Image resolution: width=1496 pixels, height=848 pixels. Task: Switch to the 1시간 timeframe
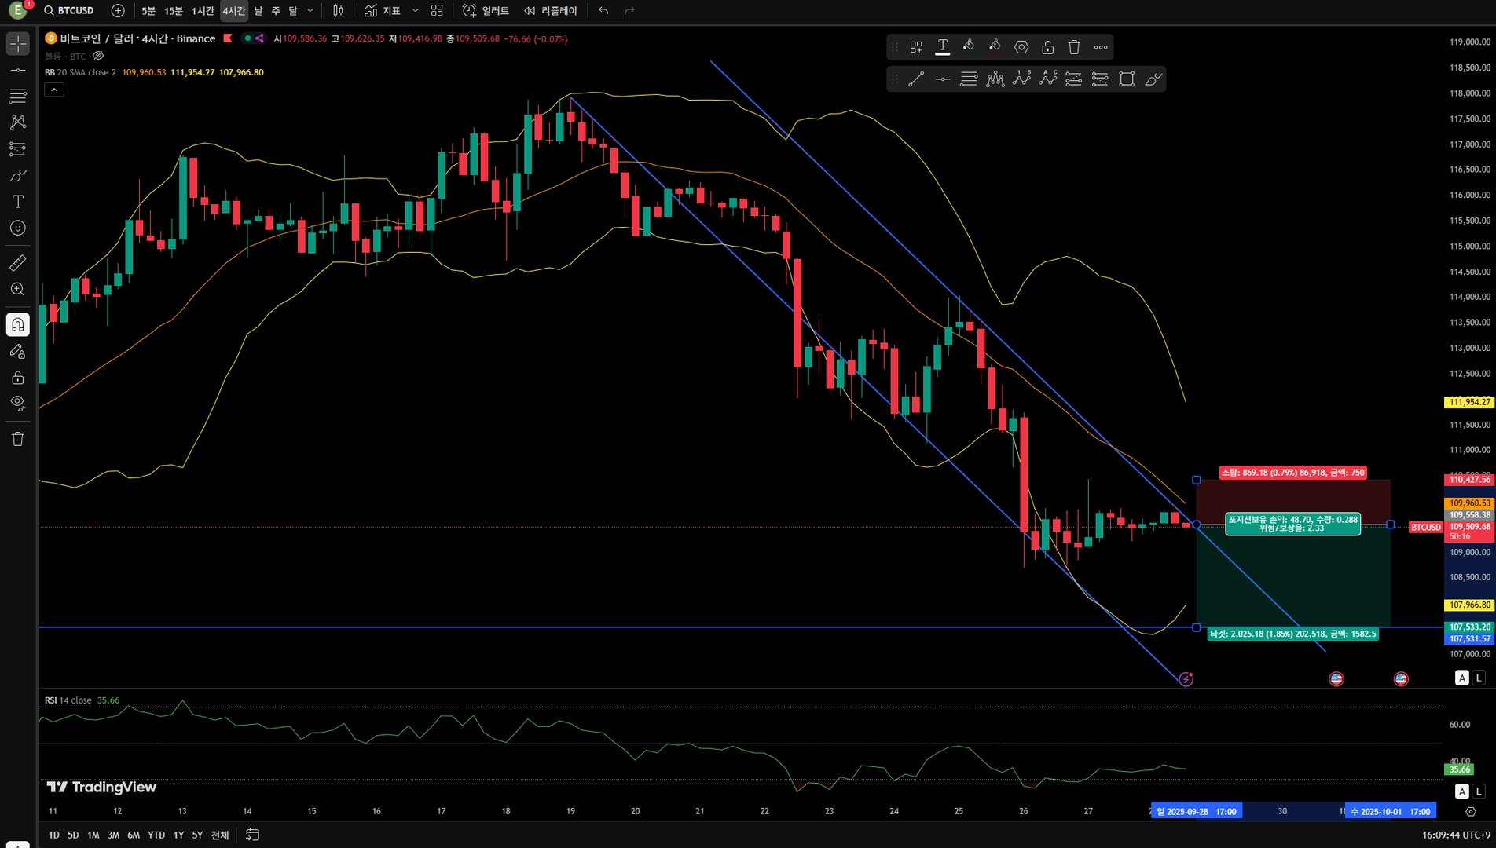(203, 11)
